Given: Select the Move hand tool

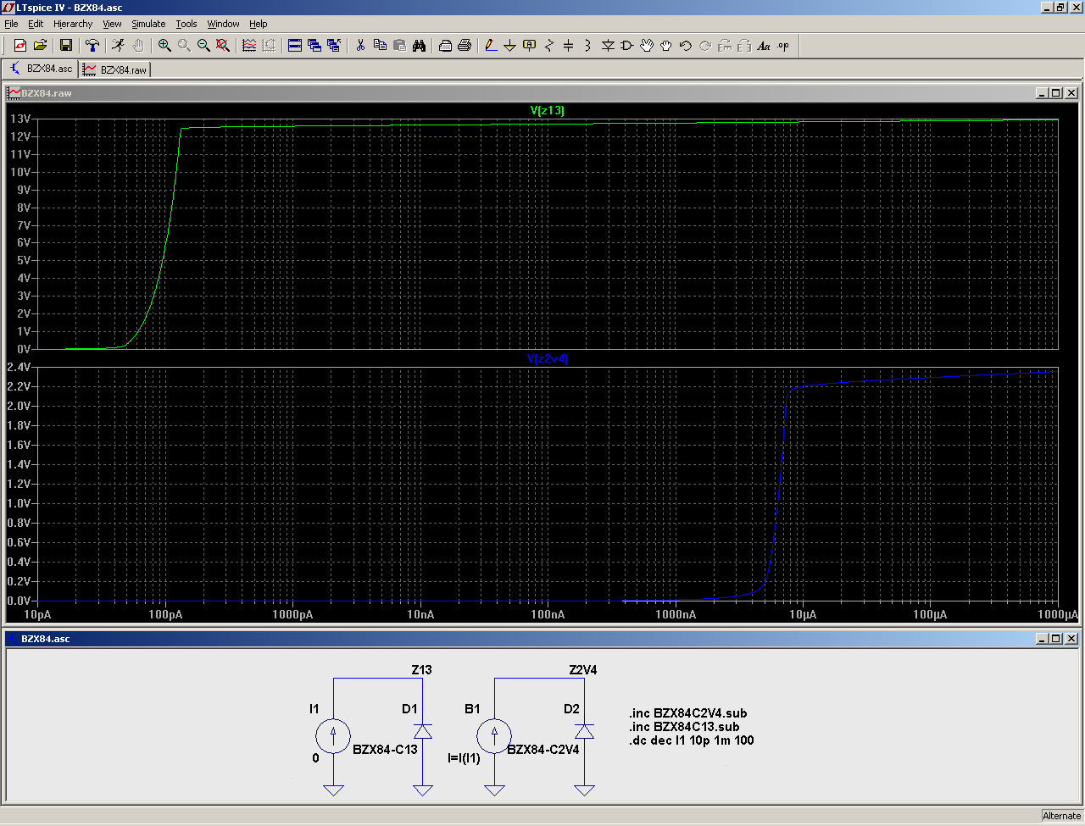Looking at the screenshot, I should (647, 46).
